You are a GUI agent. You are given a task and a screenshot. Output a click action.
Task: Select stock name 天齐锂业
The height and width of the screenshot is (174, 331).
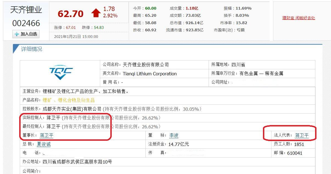(26, 10)
